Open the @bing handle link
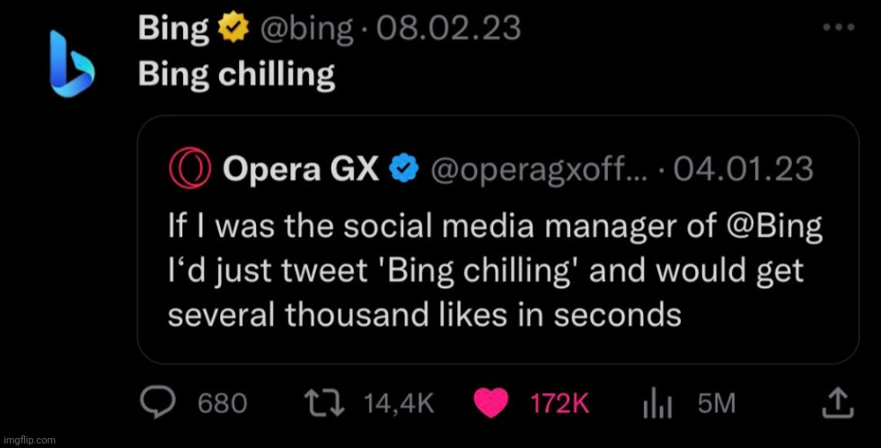Image resolution: width=881 pixels, height=448 pixels. [x=306, y=28]
